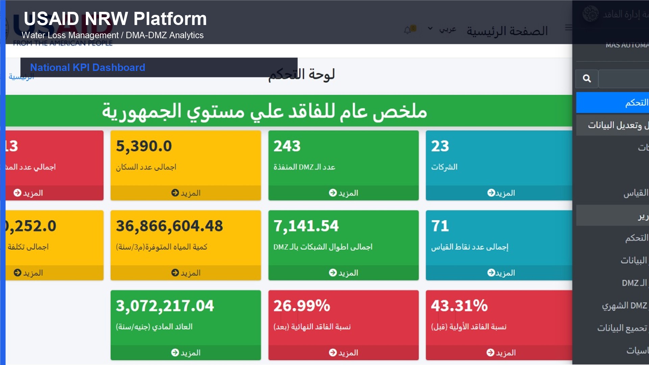Click the arrow icon on 5,390.0 card footer
649x365 pixels.
tap(175, 193)
